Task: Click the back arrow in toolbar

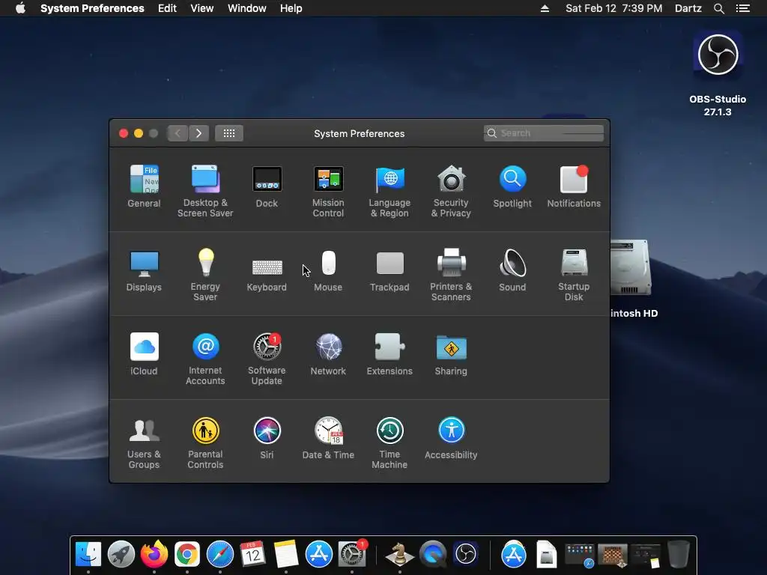Action: (178, 133)
